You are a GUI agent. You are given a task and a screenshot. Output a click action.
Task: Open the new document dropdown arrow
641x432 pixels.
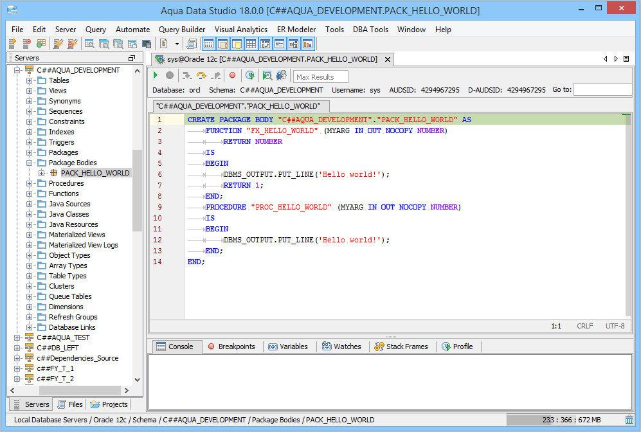point(177,44)
